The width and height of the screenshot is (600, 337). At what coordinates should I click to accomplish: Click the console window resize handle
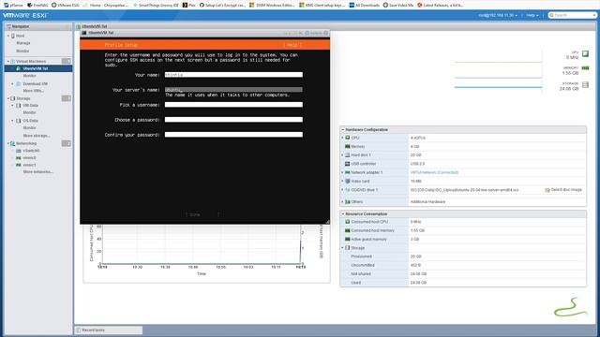coord(327,222)
